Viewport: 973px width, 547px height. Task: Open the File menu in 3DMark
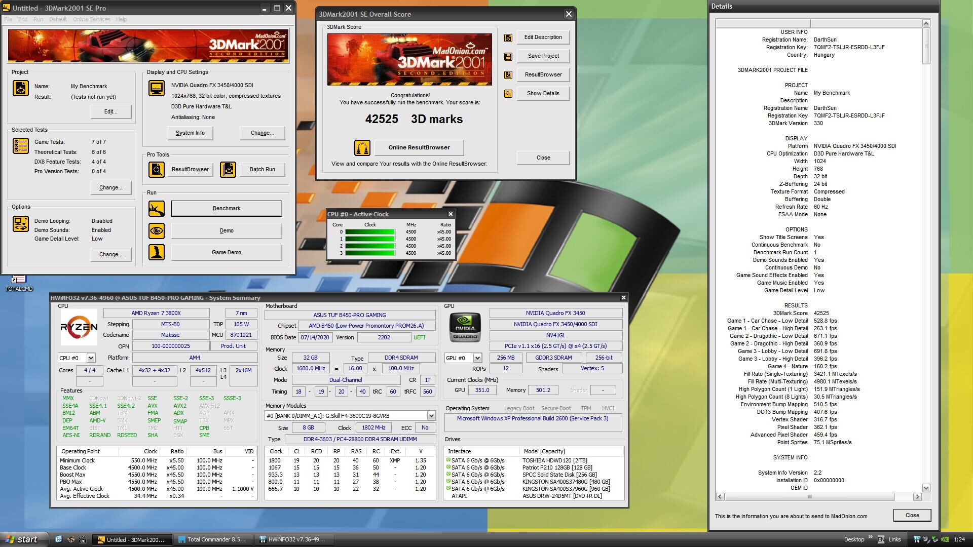click(x=8, y=19)
